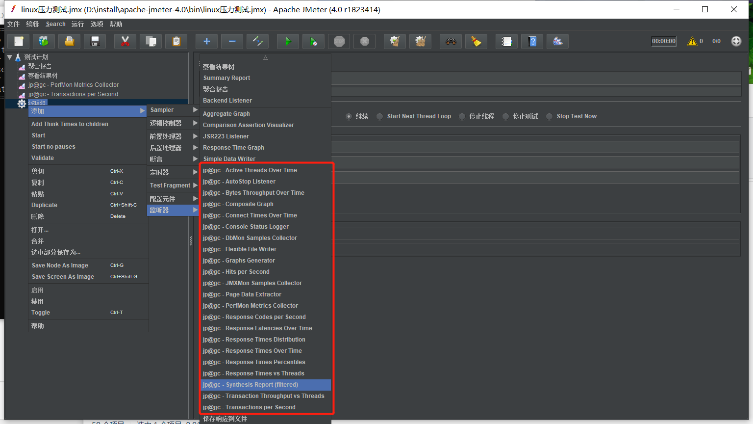Click Add Think Times to children
This screenshot has height=424, width=753.
88,124
